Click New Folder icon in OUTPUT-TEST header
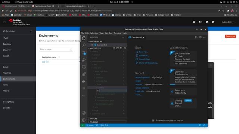Viewport: 239px width, 134px height. [x=118, y=48]
